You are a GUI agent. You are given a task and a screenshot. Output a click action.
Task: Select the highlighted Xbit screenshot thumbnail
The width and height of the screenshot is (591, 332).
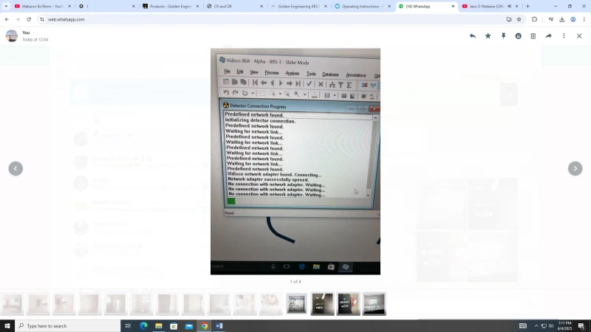297,303
